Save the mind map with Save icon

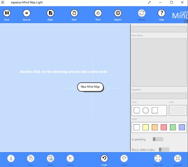tap(7, 13)
